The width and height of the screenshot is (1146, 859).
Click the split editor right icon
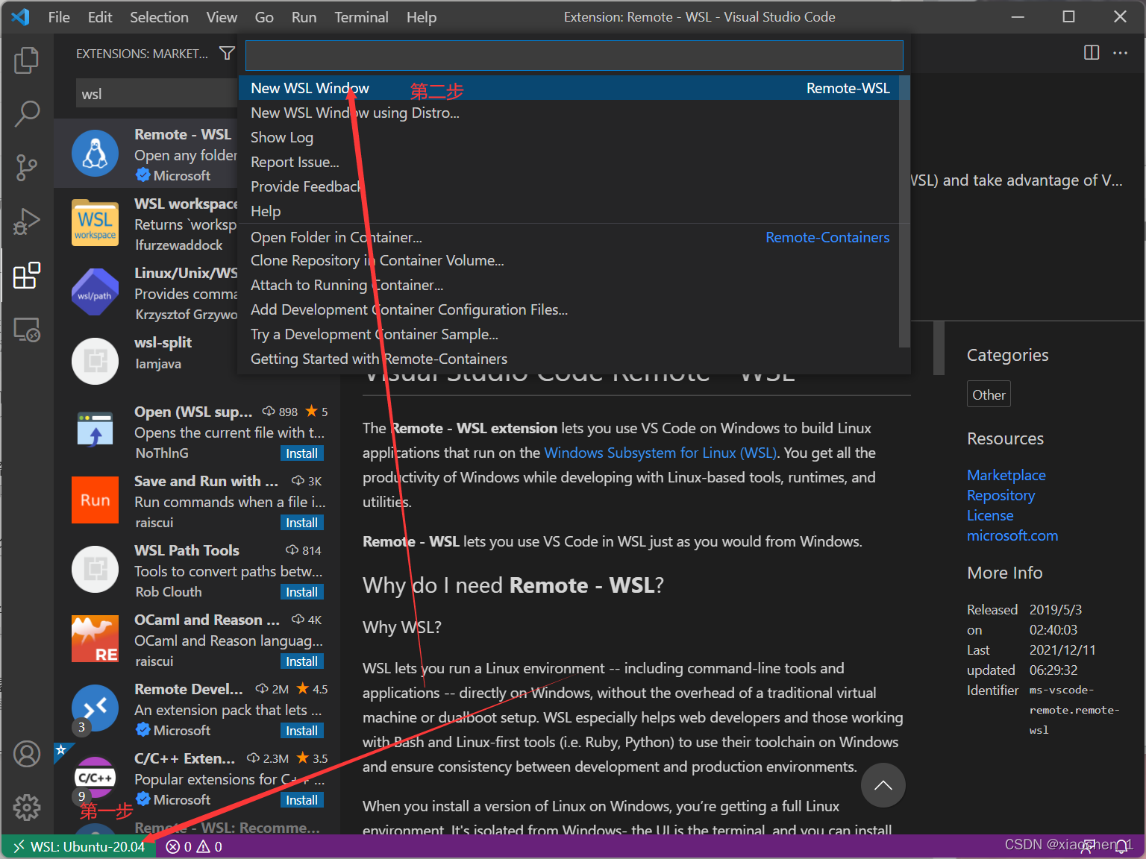[1092, 52]
